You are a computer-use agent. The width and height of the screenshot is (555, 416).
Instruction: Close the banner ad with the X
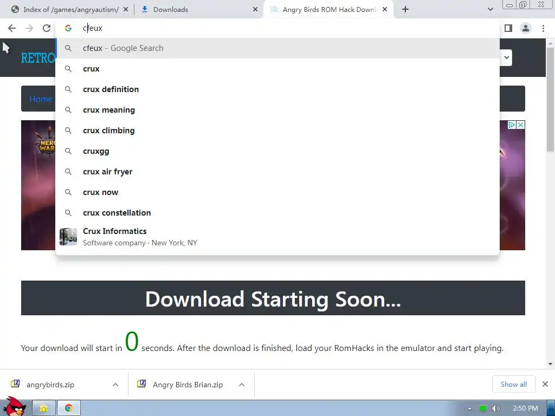click(x=521, y=125)
